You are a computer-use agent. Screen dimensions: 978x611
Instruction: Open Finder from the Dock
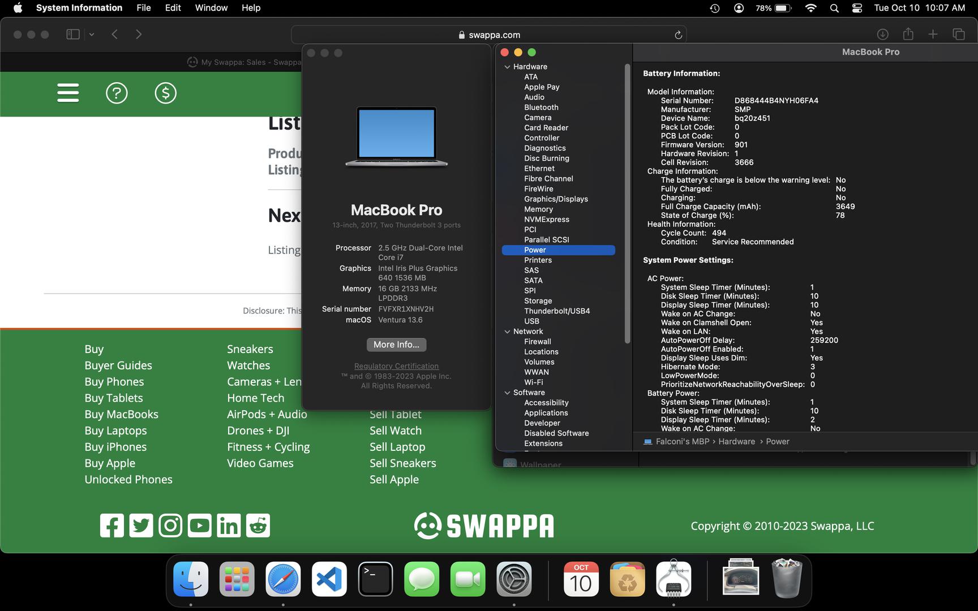191,579
